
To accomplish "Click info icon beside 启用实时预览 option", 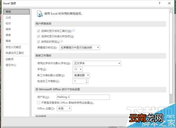I will [x=62, y=41].
